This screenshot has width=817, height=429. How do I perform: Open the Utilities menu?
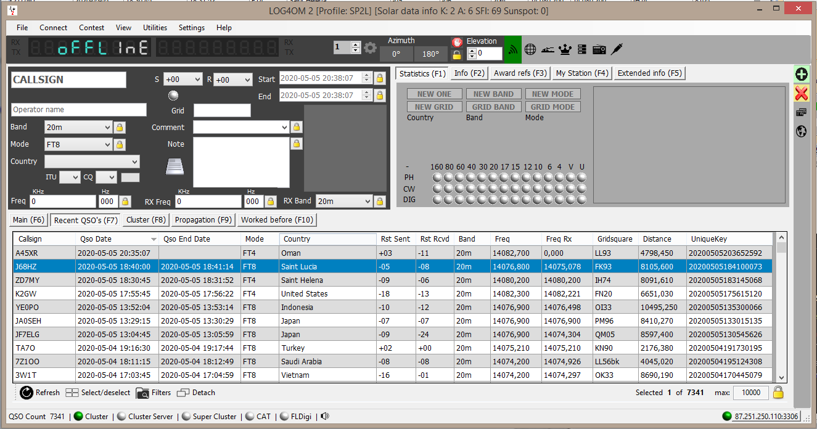155,28
